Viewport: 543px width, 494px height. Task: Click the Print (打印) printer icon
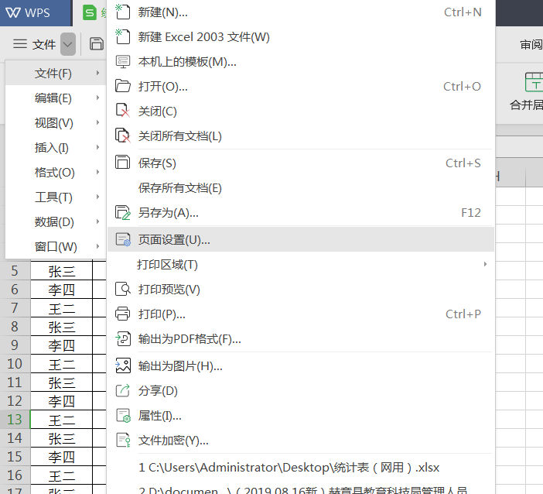pyautogui.click(x=122, y=314)
